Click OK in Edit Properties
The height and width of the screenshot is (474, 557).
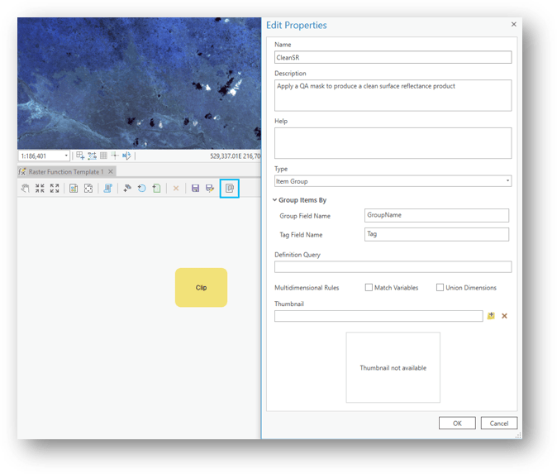tap(457, 424)
